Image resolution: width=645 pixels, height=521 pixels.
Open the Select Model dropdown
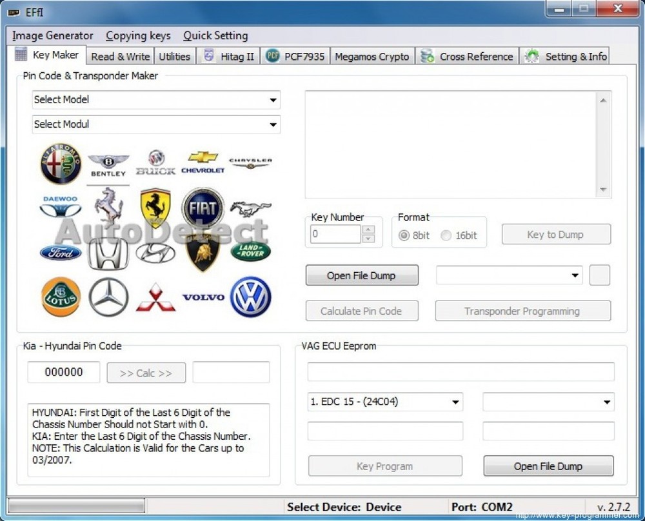click(273, 100)
